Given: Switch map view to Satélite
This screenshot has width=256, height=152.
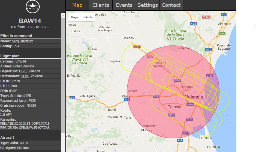Looking at the screenshot, I should click(x=88, y=17).
